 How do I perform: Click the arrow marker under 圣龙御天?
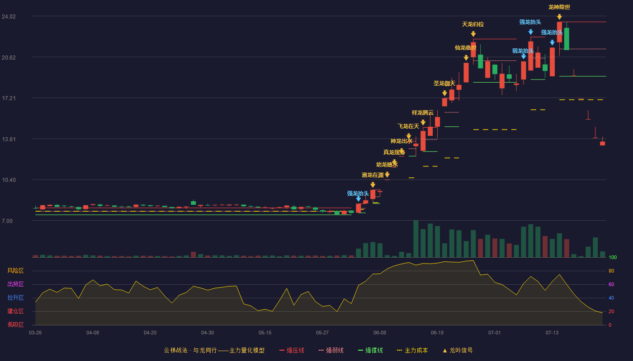[x=444, y=93]
